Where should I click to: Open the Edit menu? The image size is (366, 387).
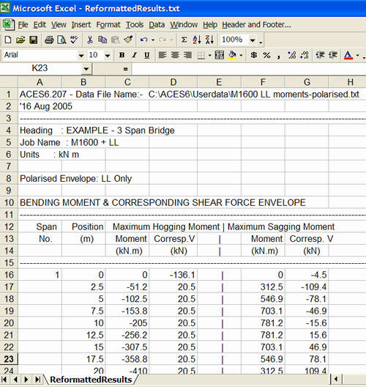[40, 25]
